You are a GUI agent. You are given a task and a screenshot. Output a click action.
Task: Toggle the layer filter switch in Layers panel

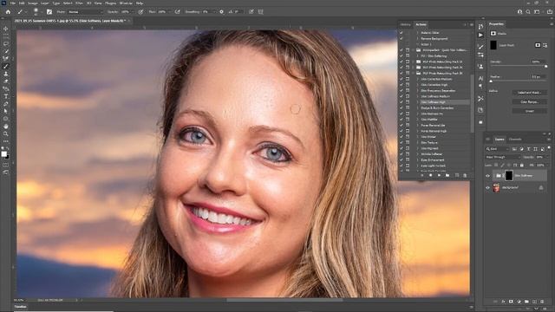point(549,148)
